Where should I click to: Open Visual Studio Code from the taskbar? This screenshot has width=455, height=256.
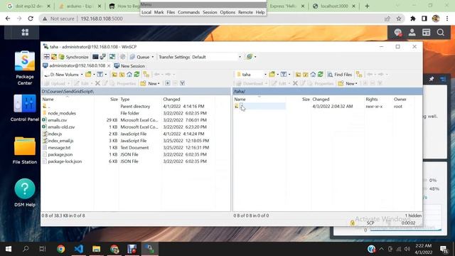tap(79, 249)
